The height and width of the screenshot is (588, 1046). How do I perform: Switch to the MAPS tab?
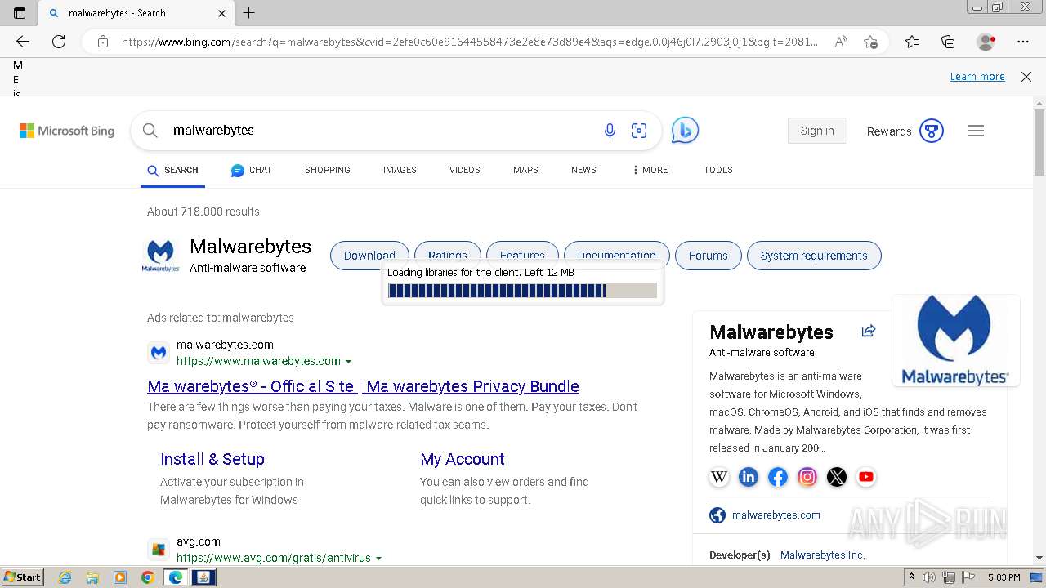click(525, 170)
